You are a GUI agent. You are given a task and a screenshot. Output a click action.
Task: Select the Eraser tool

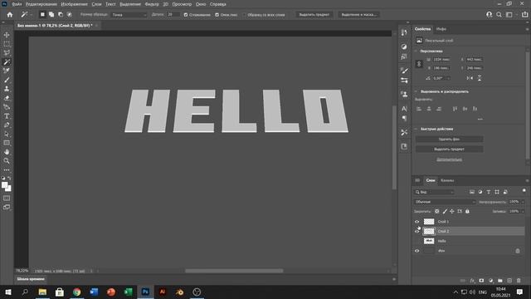point(7,98)
